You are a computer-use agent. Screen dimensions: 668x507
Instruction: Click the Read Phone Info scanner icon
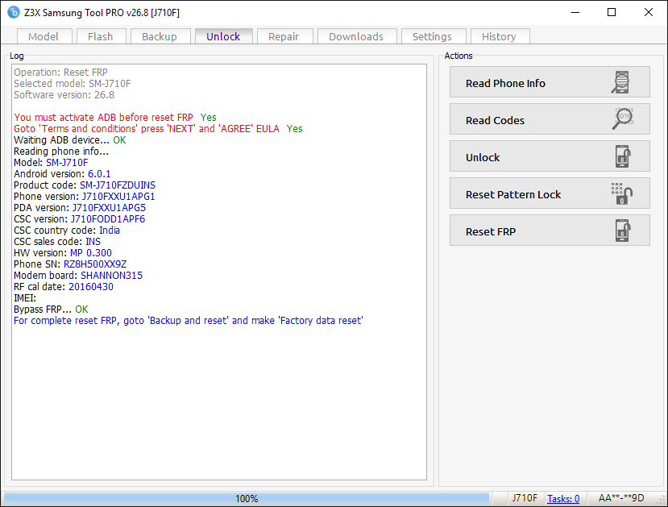pyautogui.click(x=620, y=82)
